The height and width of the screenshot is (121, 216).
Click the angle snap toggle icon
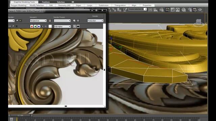coord(109,10)
